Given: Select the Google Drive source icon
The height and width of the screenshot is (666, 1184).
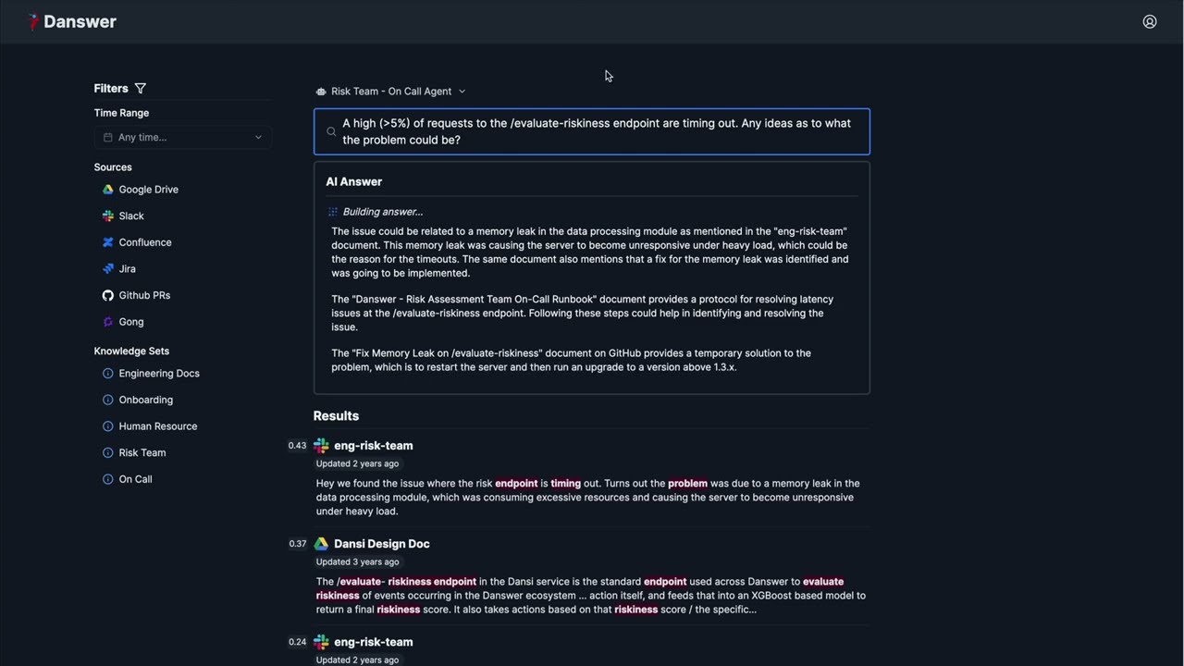Looking at the screenshot, I should point(108,190).
